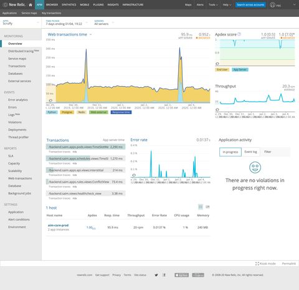299x290 pixels.
Task: Open New Relic Facebook icon in footer
Action: [x=164, y=275]
